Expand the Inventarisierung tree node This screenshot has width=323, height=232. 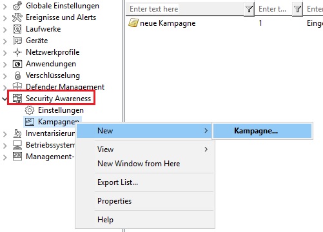click(x=5, y=134)
